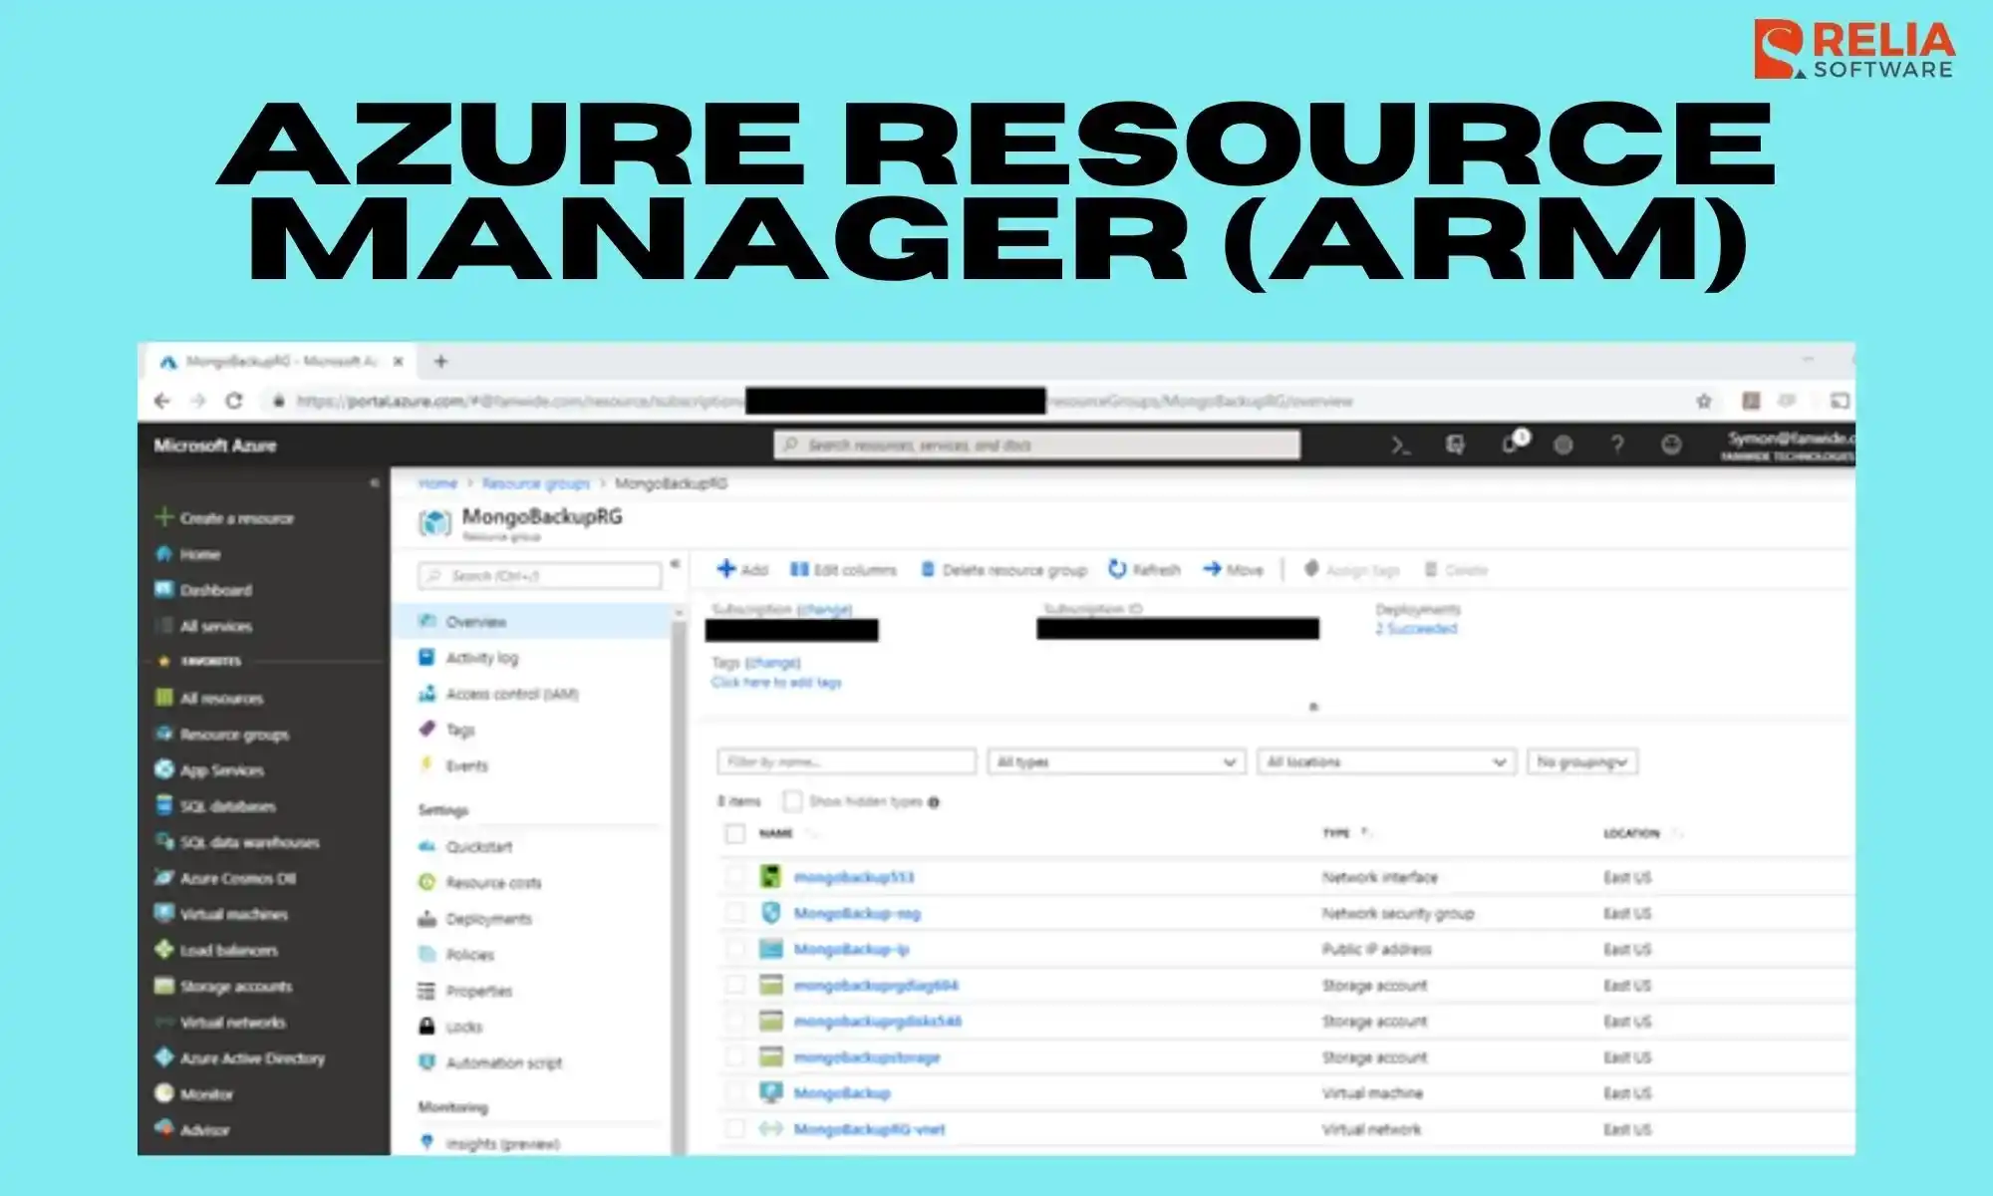
Task: Select Overview in resource menu
Action: (x=532, y=621)
